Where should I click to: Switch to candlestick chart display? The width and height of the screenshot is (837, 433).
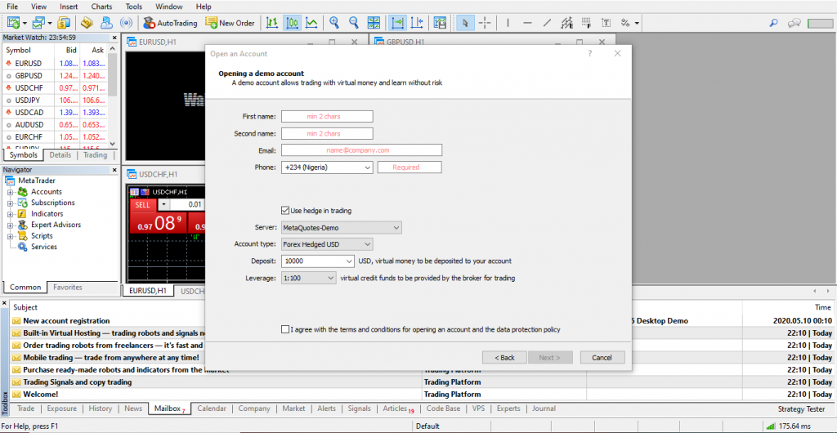pos(292,23)
